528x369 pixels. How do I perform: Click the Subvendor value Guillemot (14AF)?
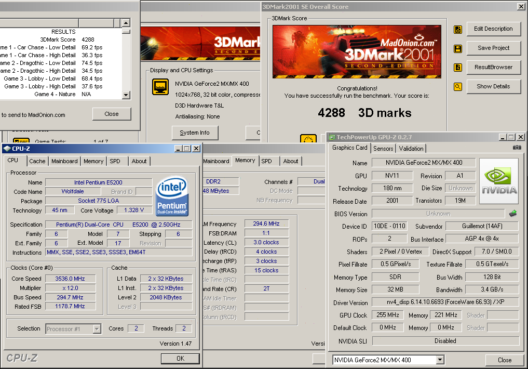(x=482, y=226)
